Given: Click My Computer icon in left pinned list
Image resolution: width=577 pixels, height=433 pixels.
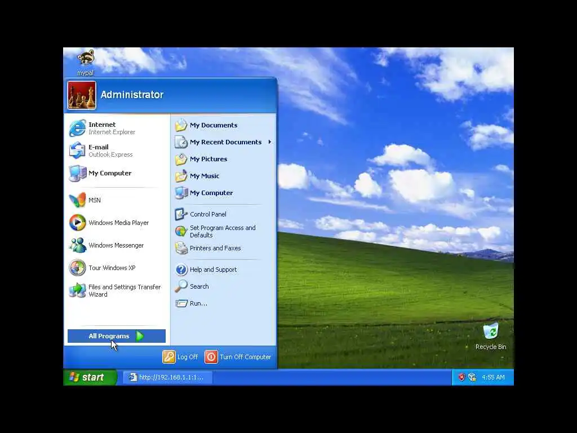Looking at the screenshot, I should tap(77, 174).
